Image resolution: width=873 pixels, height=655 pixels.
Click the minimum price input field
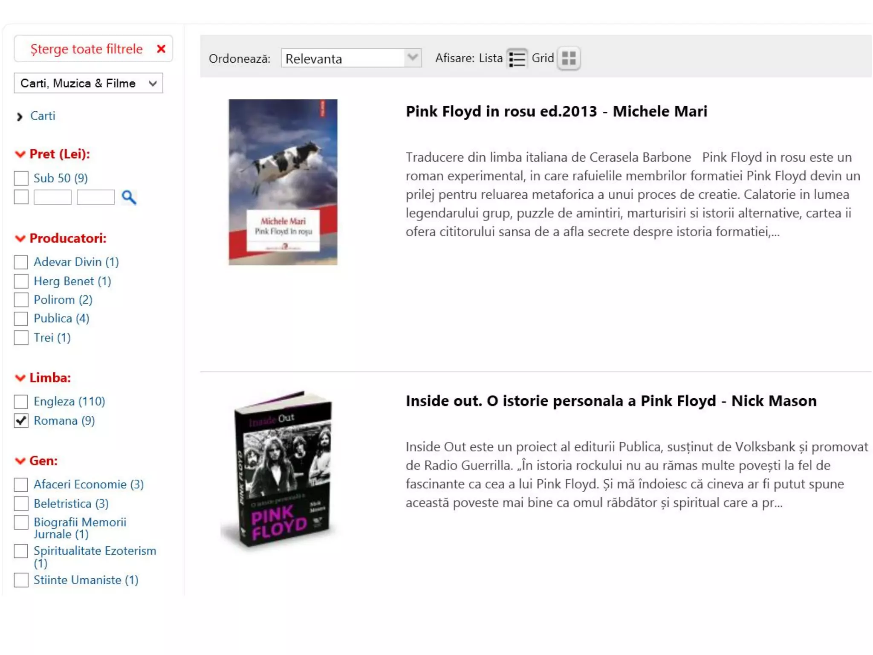(52, 197)
